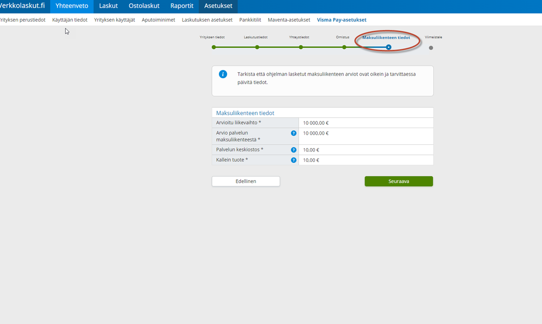Select the Omistus step marker
The width and height of the screenshot is (542, 324).
pyautogui.click(x=344, y=47)
